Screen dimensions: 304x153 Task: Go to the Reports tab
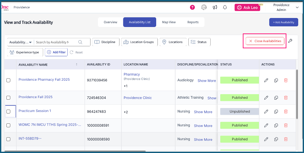click(x=193, y=22)
